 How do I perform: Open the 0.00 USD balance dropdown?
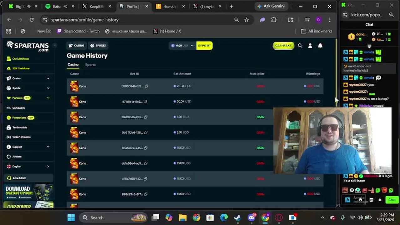pos(182,46)
